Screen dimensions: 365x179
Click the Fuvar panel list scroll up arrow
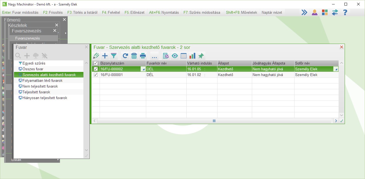[x=86, y=63]
